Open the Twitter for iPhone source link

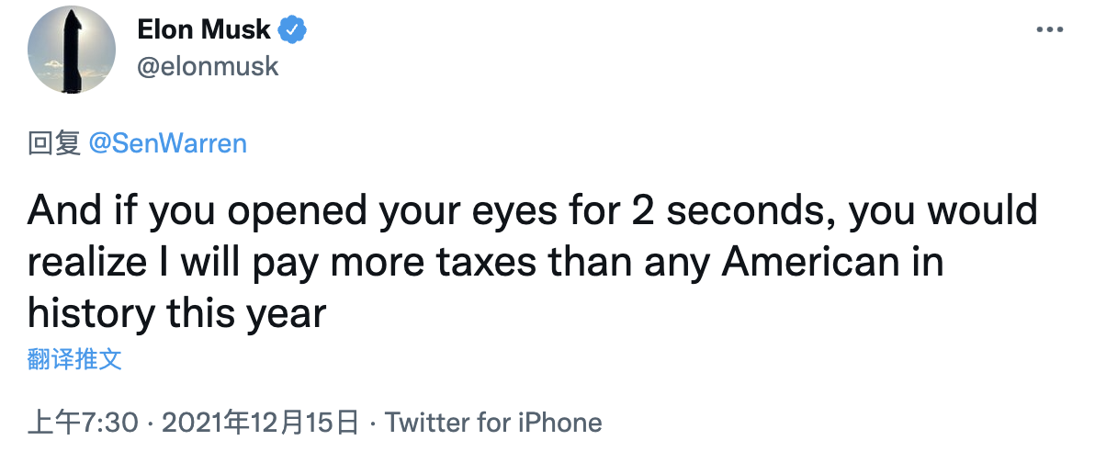[493, 423]
